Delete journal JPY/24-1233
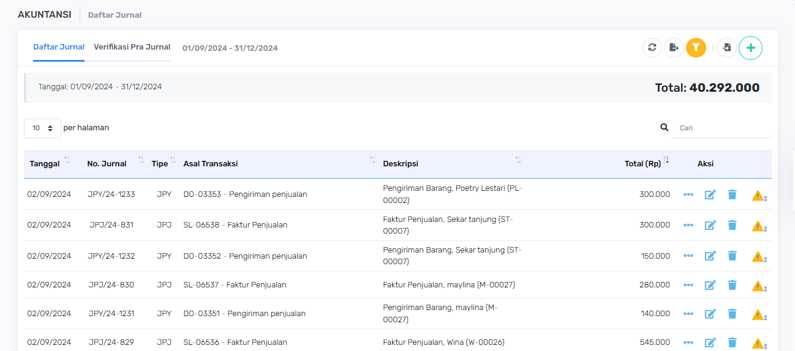Screen dimensions: 795x351 732,194
